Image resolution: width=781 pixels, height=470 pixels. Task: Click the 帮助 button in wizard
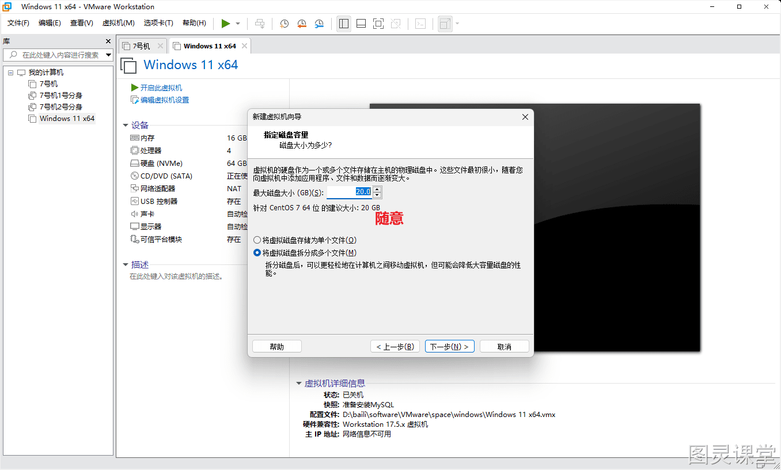pos(277,347)
